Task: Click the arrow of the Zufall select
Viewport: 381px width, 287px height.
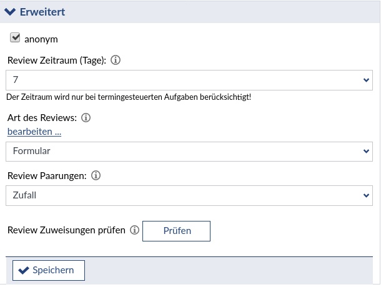Action: click(x=366, y=195)
